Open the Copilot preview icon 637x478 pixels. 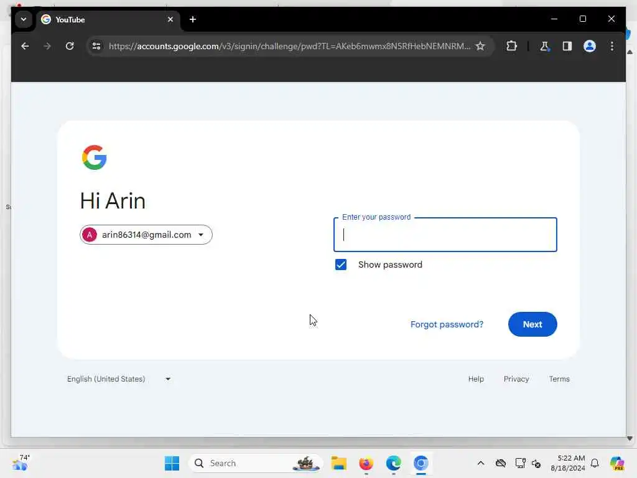coord(617,463)
